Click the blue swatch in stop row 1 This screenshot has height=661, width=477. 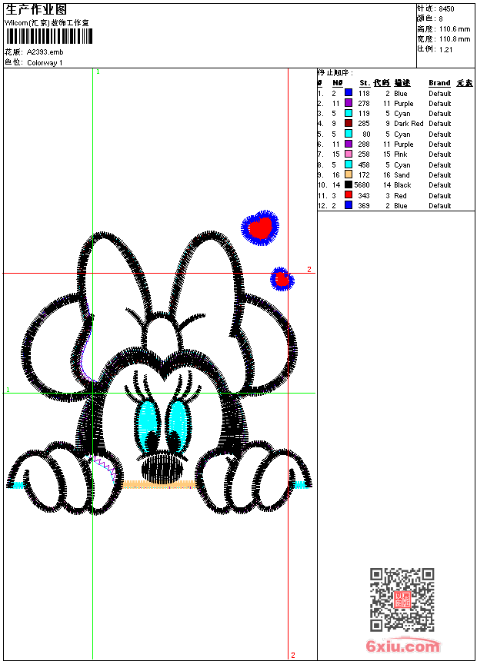[x=349, y=93]
